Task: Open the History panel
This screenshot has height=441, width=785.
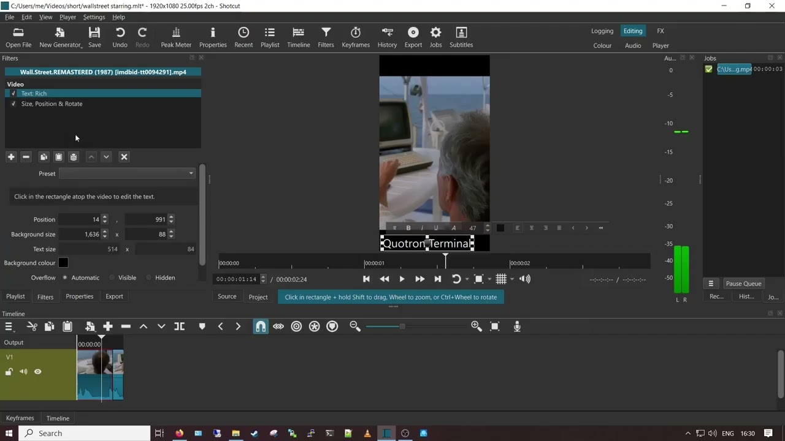Action: pos(387,37)
